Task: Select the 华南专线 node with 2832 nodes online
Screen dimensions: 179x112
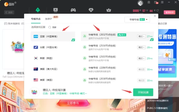Action: pos(117,36)
